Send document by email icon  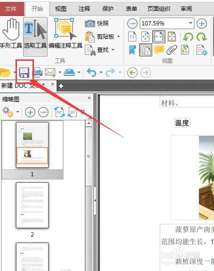pos(50,73)
